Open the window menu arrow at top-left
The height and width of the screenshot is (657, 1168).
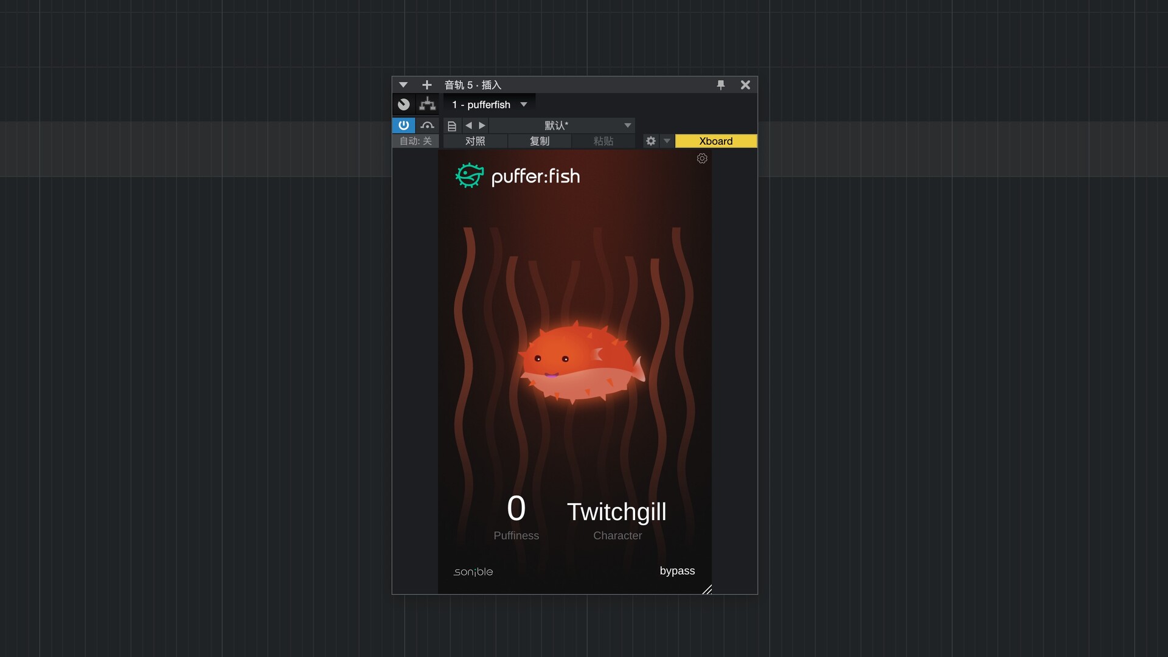click(x=403, y=85)
